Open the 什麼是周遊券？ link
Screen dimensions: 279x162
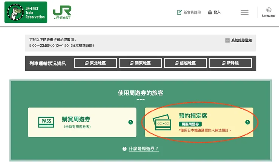(143, 149)
